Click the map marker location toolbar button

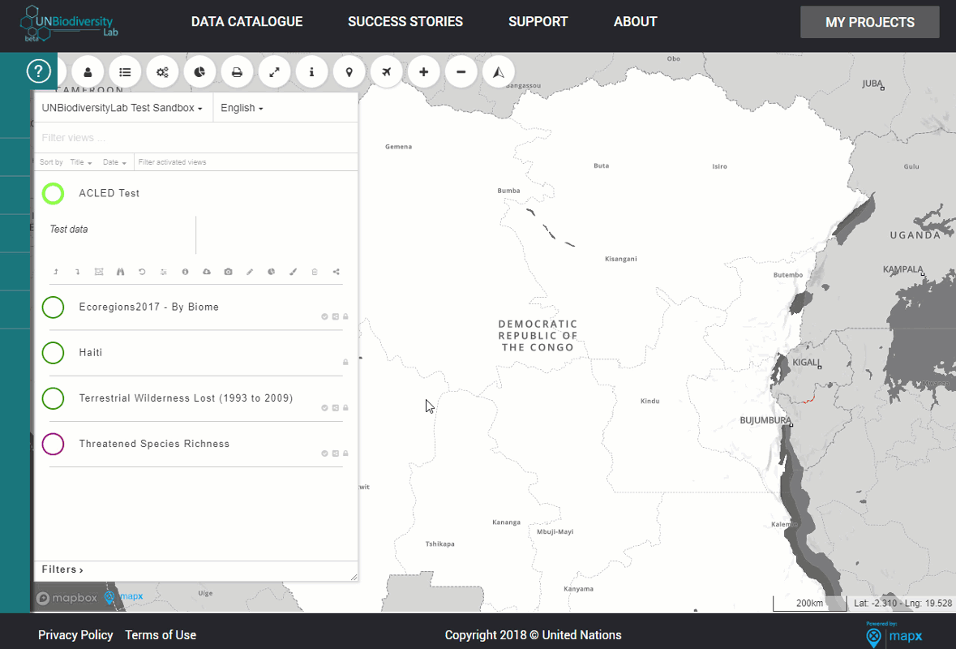pyautogui.click(x=349, y=72)
